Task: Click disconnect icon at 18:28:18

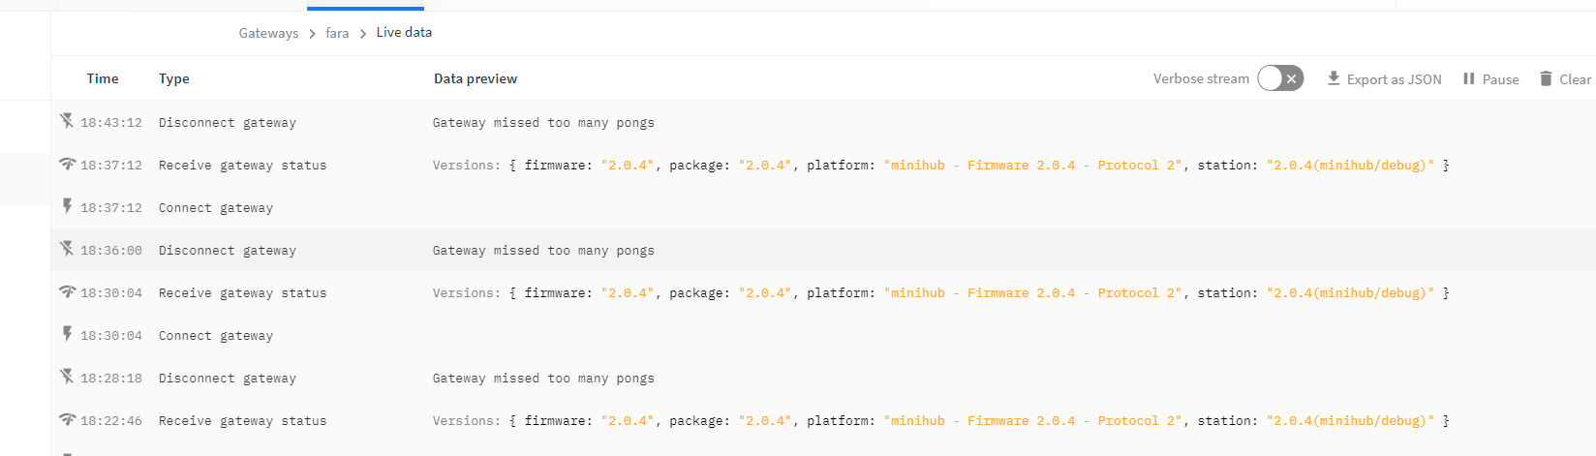Action: click(x=67, y=377)
